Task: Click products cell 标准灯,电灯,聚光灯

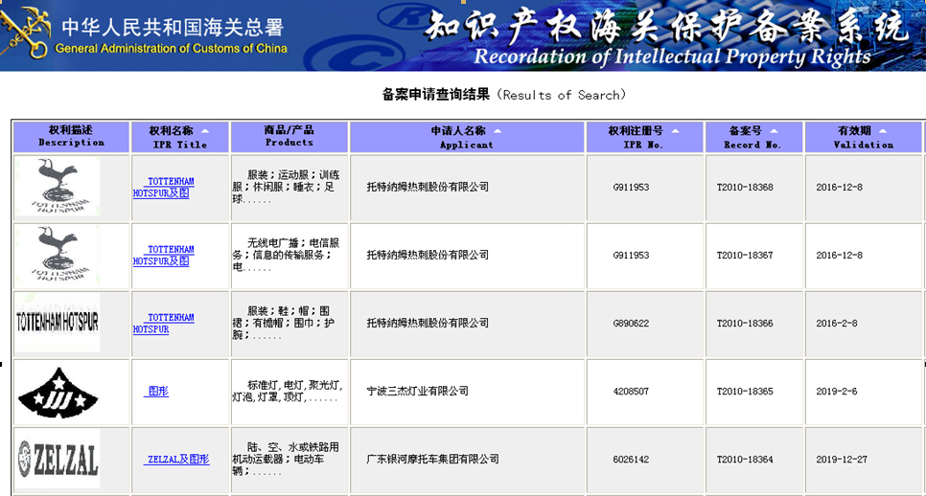Action: pyautogui.click(x=288, y=391)
